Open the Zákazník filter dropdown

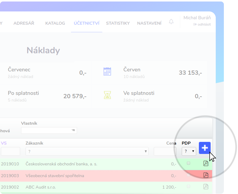pyautogui.click(x=87, y=151)
